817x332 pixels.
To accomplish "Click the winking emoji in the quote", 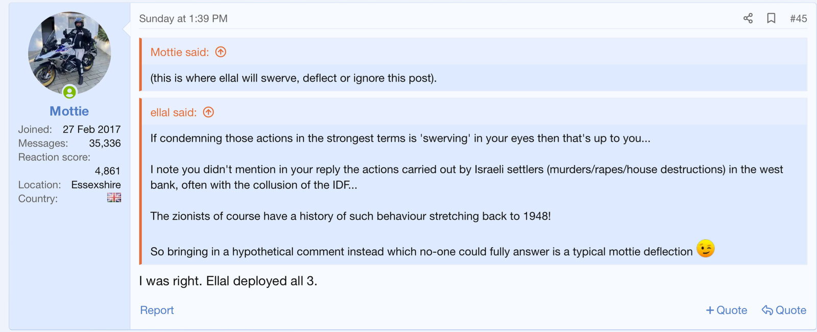I will [x=705, y=249].
